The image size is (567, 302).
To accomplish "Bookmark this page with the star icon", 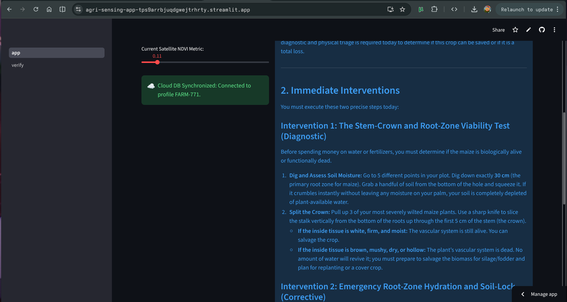I will click(x=402, y=9).
